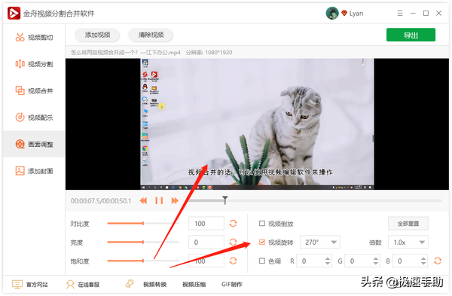This screenshot has width=452, height=296.
Task: Open the 视频分割 split tool
Action: pos(34,64)
